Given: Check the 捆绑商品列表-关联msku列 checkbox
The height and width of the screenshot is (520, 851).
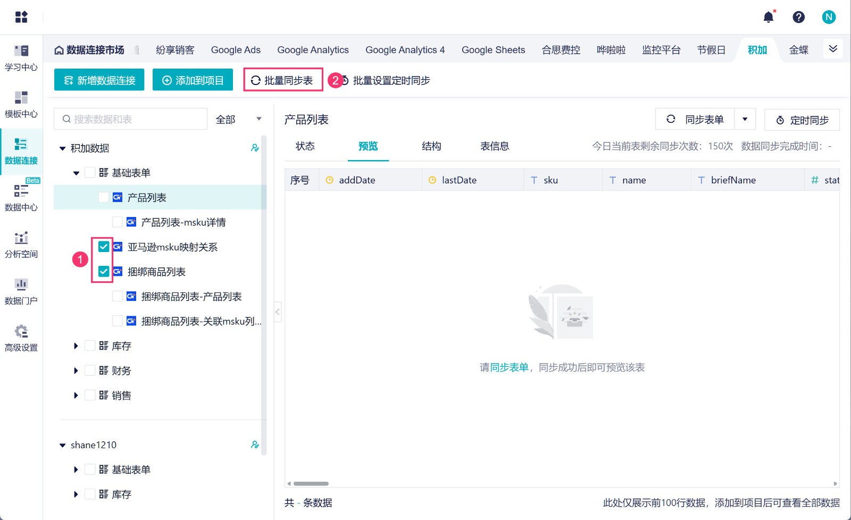Looking at the screenshot, I should 118,321.
